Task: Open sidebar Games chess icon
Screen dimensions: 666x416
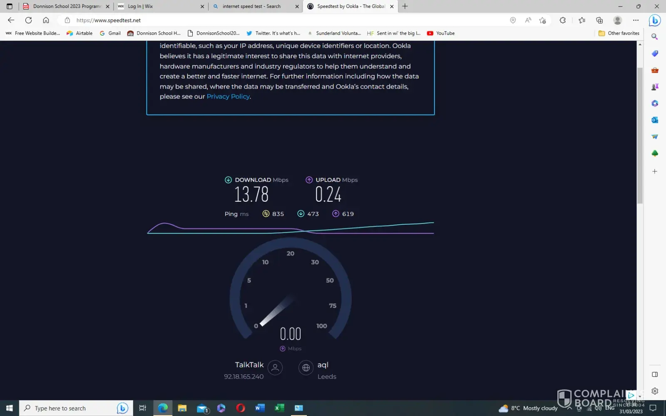Action: coord(655,87)
